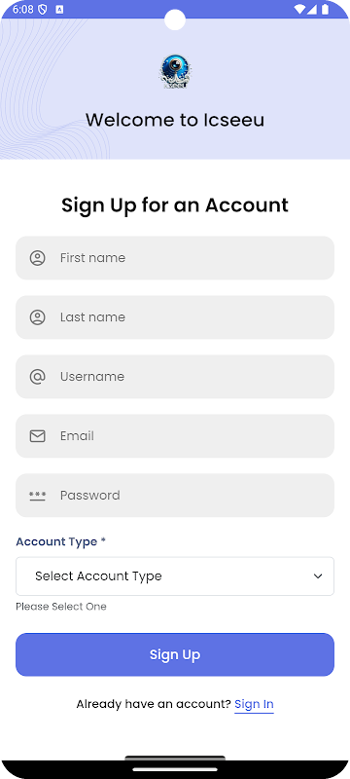
Task: Submit the form with Sign Up button
Action: pyautogui.click(x=175, y=654)
